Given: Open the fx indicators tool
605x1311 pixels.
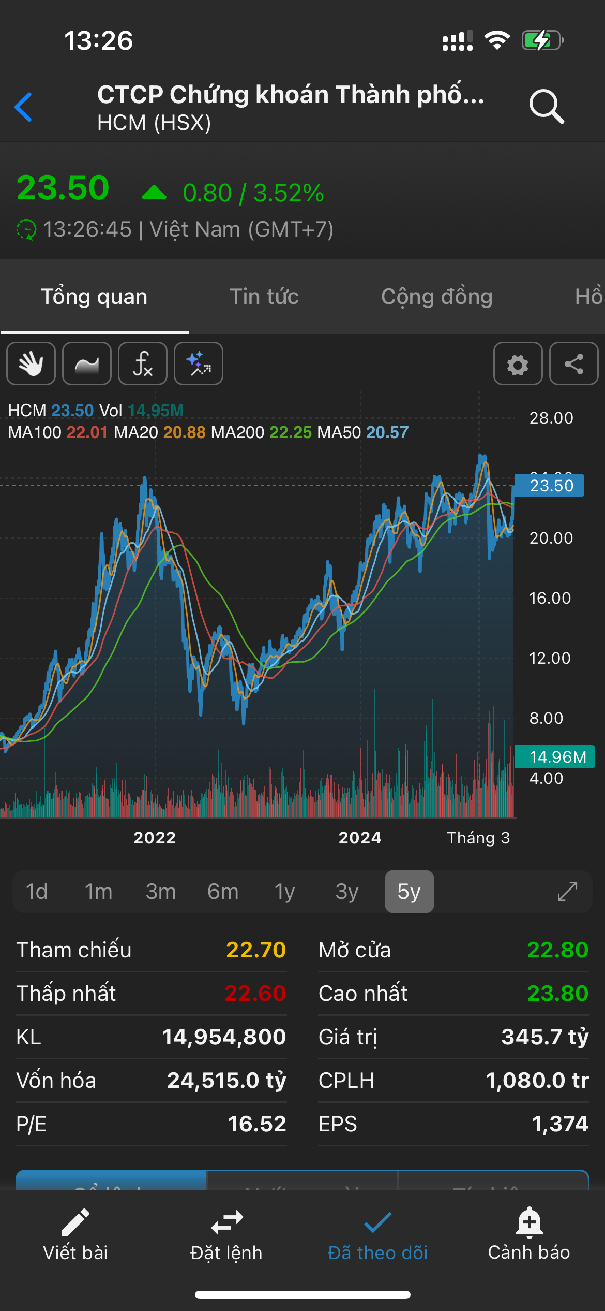Looking at the screenshot, I should coord(143,363).
